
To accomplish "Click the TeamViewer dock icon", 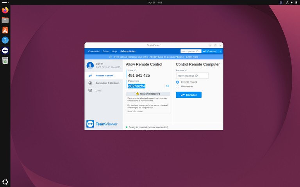I will 5,51.
